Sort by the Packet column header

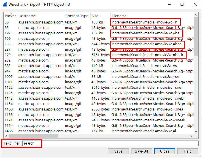coord(10,16)
